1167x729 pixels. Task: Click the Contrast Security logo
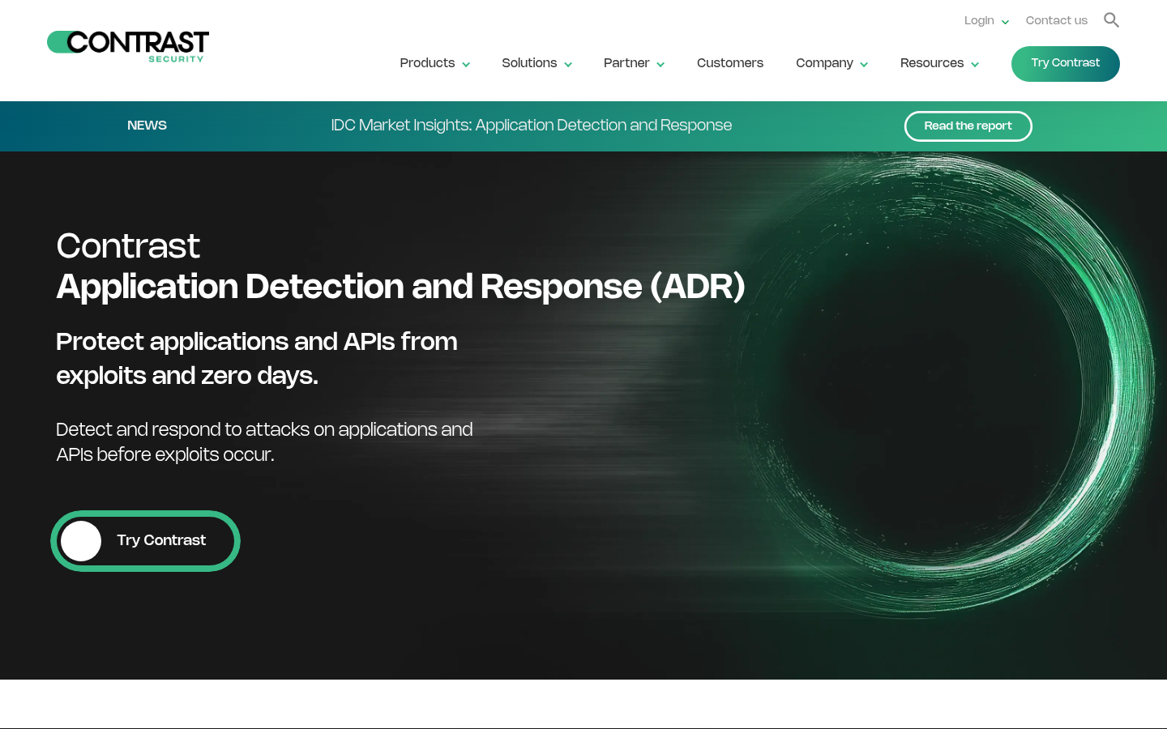[128, 46]
